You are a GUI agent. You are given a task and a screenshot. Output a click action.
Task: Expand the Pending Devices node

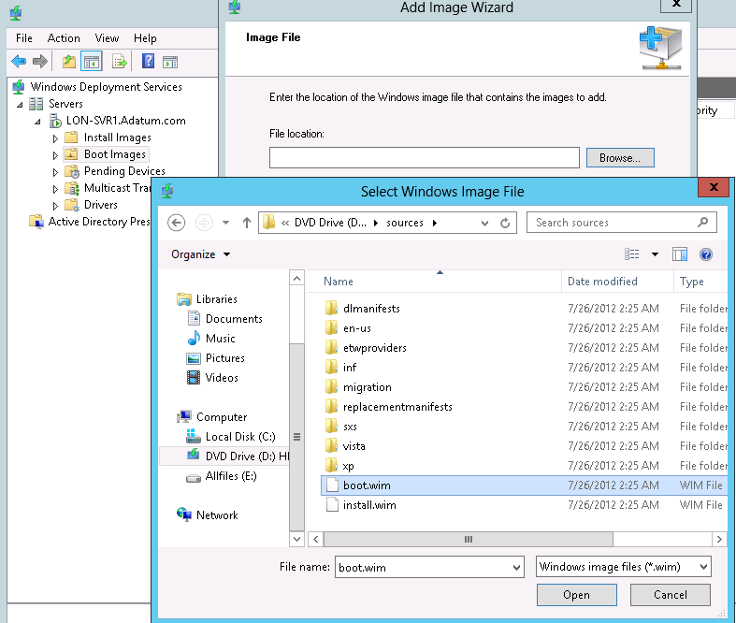tap(55, 172)
